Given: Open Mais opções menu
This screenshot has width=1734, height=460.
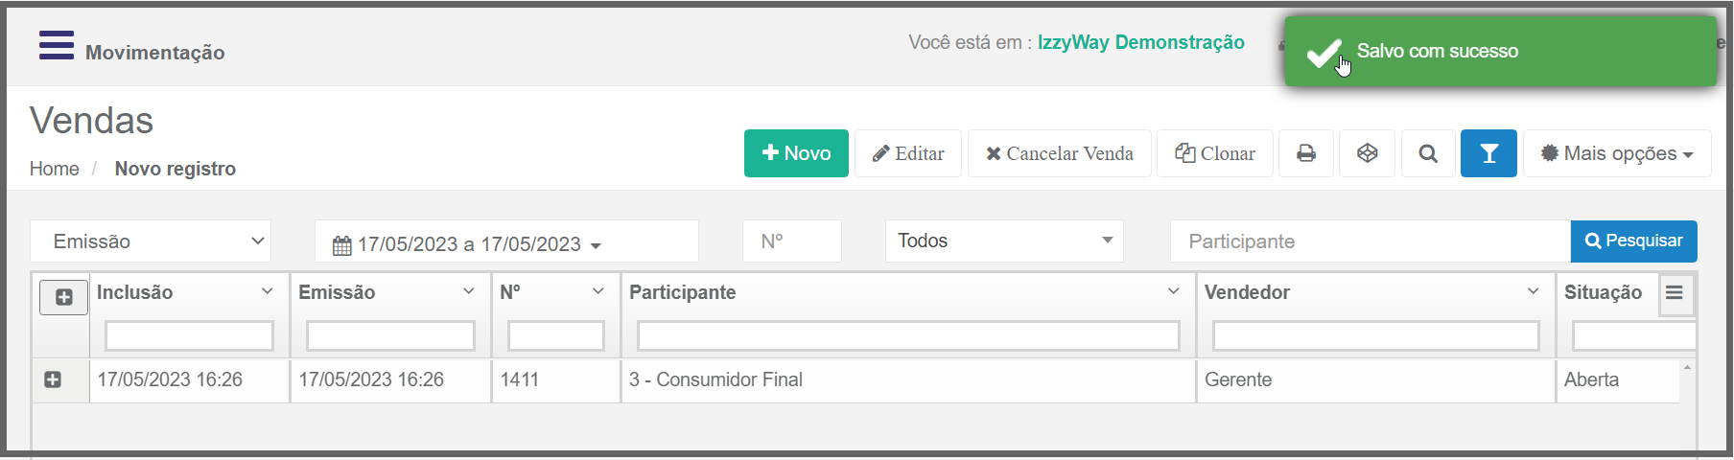Looking at the screenshot, I should click(x=1617, y=153).
